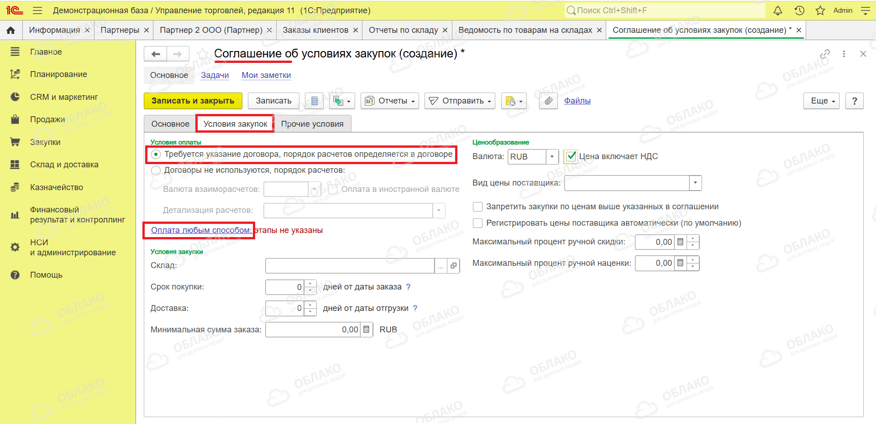
Task: Open the warehouse record with the open icon
Action: coord(453,266)
